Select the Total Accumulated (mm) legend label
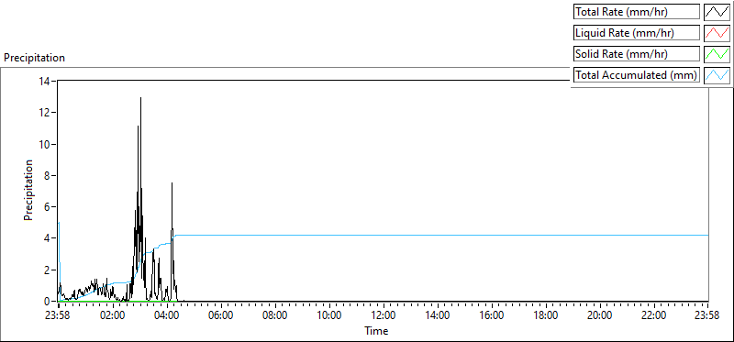Screen dimensions: 734x342 click(x=637, y=75)
